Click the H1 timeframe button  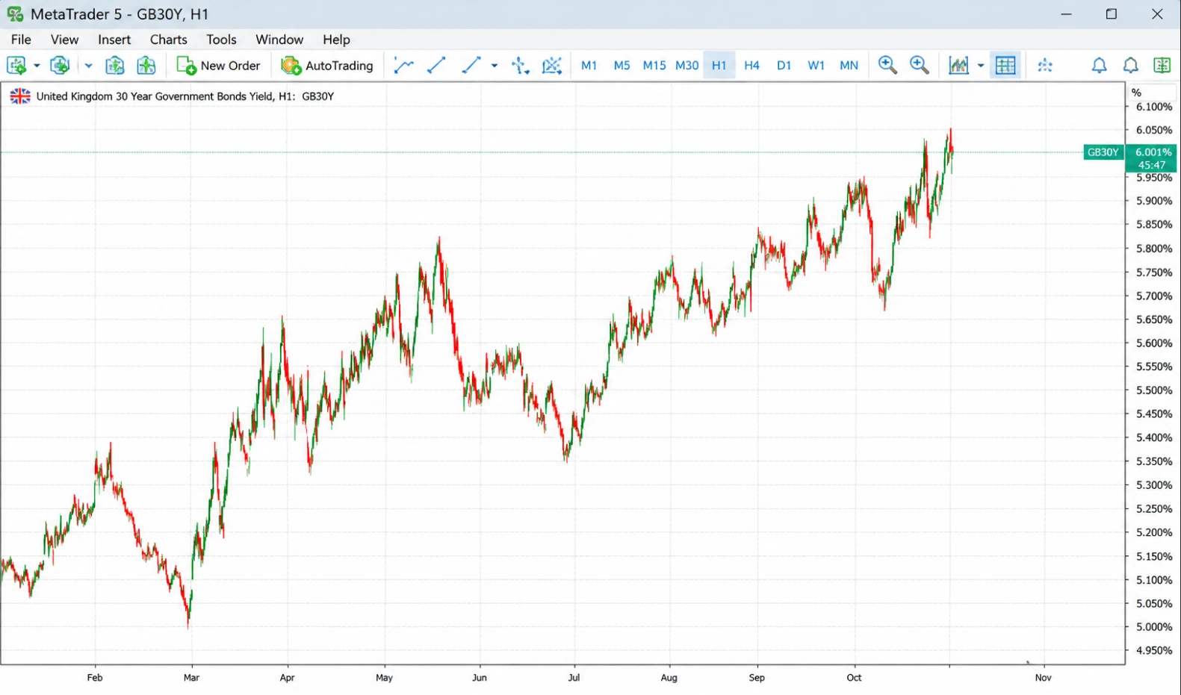[719, 66]
